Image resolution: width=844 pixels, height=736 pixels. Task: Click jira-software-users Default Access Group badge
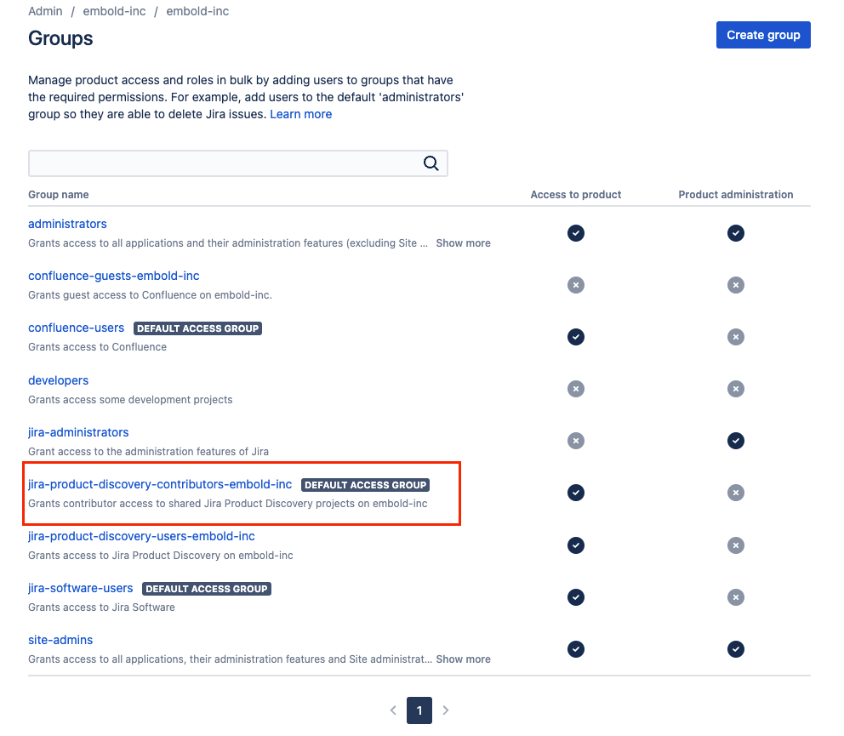[206, 589]
